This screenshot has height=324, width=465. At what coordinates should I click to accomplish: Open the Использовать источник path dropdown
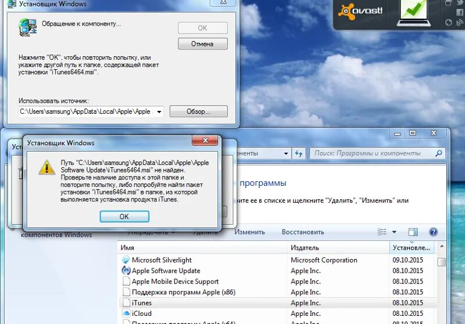point(159,111)
